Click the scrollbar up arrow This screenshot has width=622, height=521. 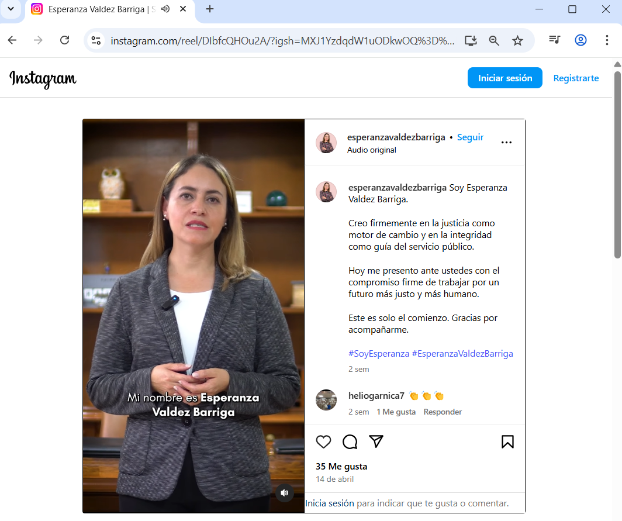pos(617,64)
